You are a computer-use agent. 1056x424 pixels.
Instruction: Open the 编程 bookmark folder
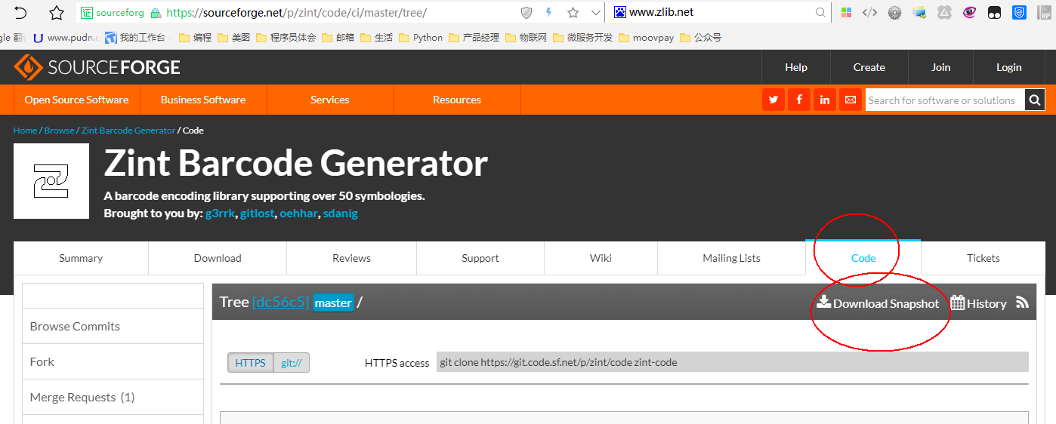[x=195, y=38]
